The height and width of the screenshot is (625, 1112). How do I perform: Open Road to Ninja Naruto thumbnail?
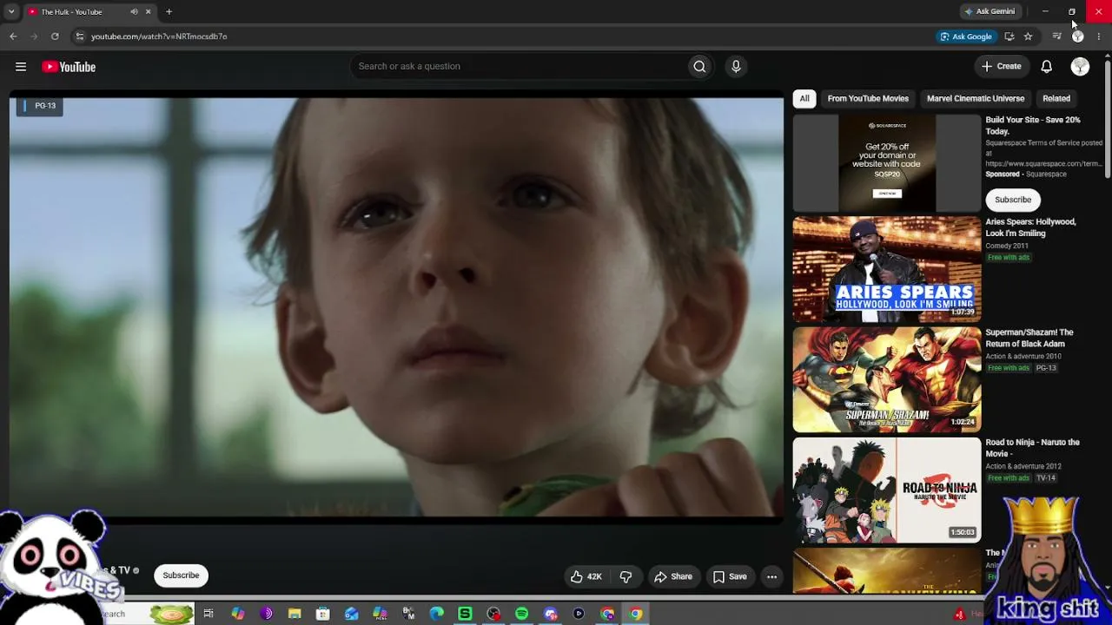pyautogui.click(x=886, y=490)
